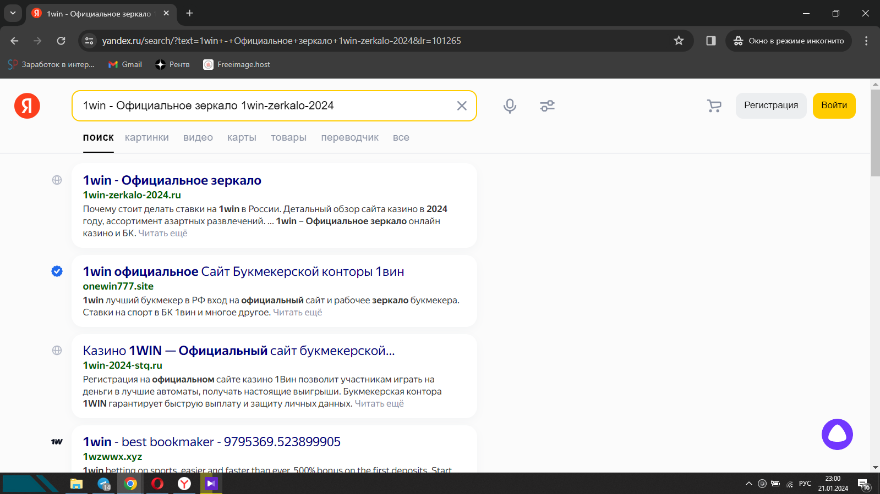Select the поиск tab

pyautogui.click(x=99, y=137)
